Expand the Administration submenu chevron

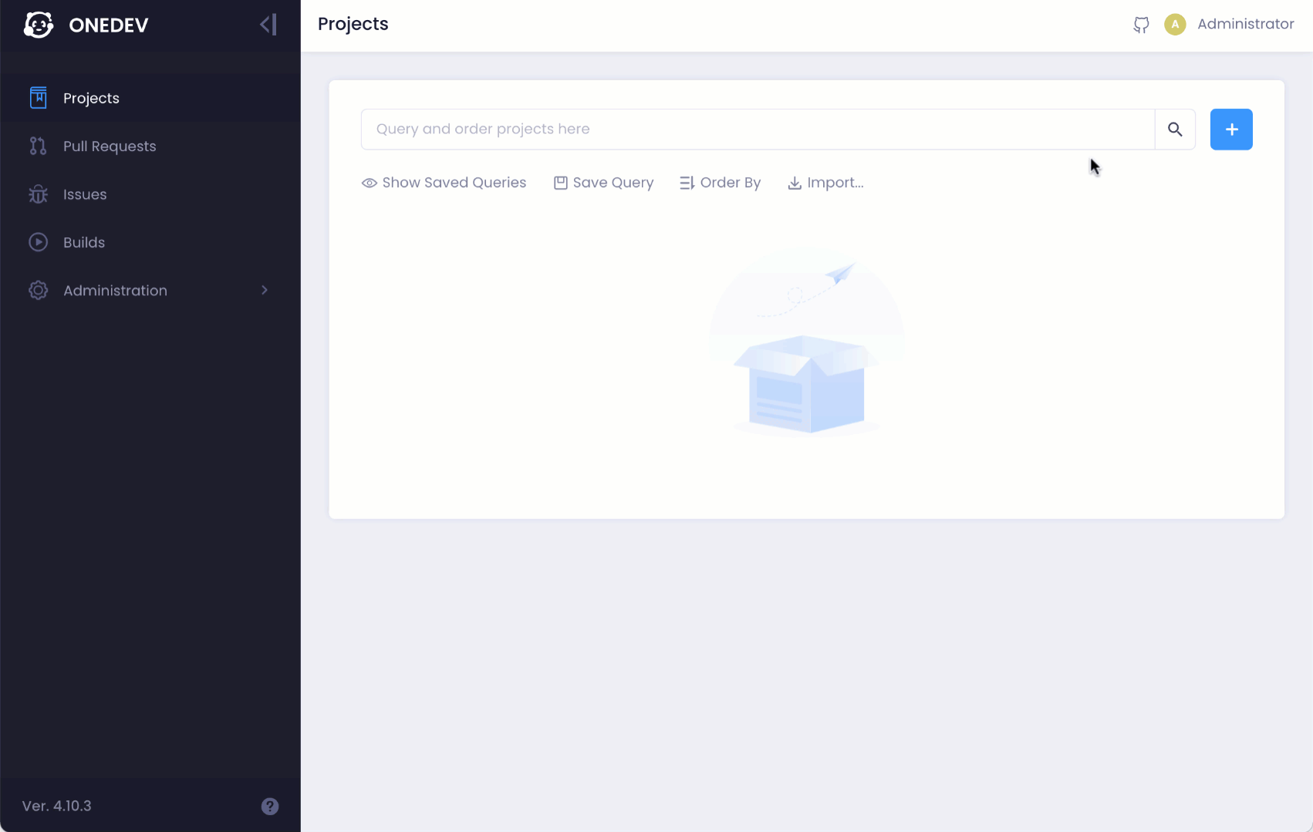click(265, 291)
